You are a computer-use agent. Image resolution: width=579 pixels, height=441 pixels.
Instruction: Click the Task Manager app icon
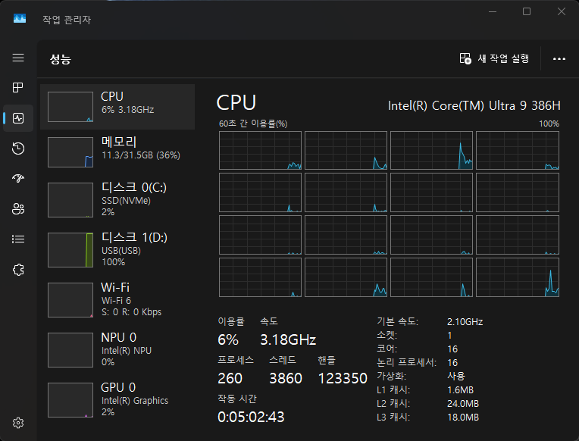click(x=20, y=18)
